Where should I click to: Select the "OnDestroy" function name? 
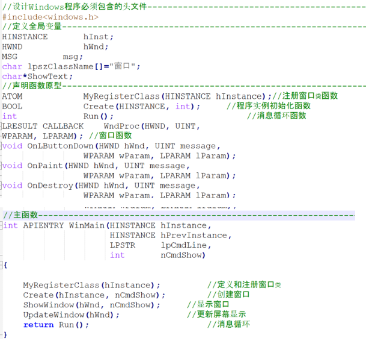(50, 186)
